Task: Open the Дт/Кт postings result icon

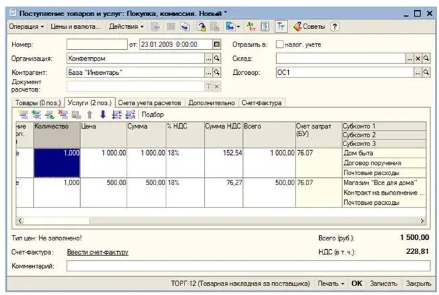Action: (x=251, y=27)
